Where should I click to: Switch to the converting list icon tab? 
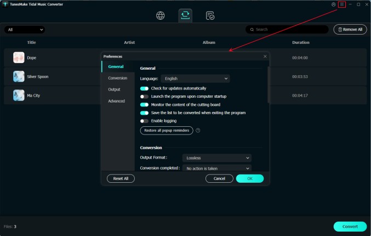tap(185, 15)
